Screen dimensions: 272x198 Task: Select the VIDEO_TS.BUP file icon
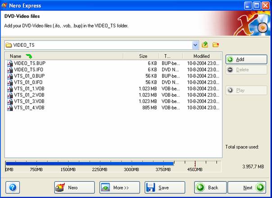(10, 63)
